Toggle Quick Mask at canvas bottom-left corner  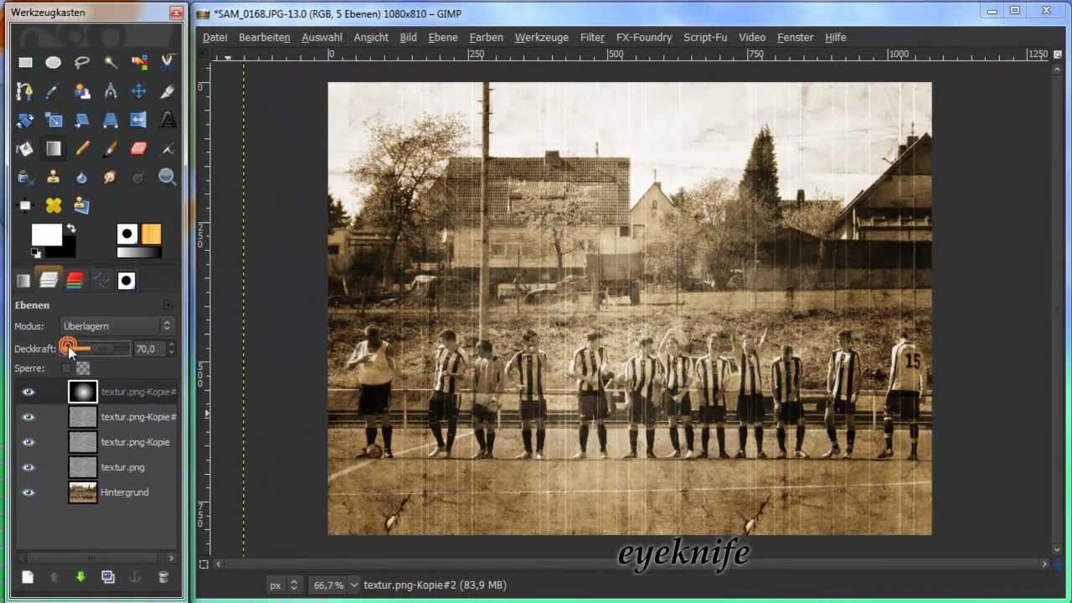204,564
